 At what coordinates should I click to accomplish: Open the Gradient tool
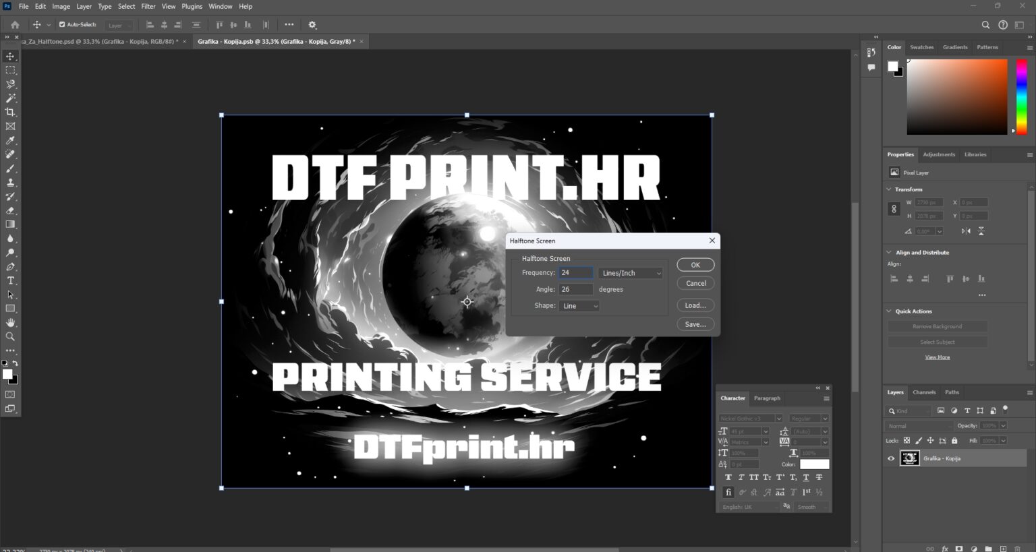point(10,224)
